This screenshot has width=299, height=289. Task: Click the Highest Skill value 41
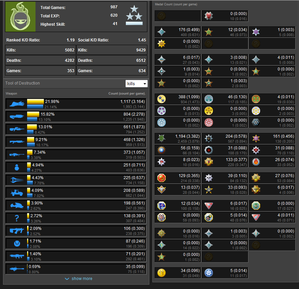point(115,24)
